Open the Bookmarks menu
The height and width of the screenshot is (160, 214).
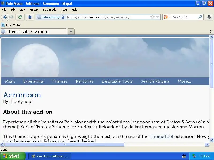pyautogui.click(x=50, y=10)
